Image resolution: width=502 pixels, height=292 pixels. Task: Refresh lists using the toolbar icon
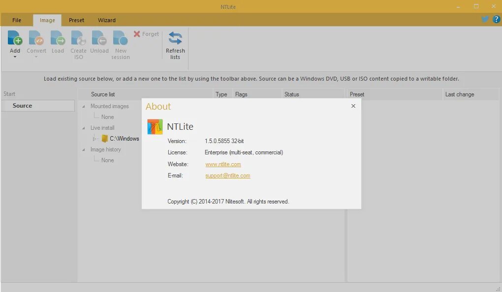click(175, 38)
